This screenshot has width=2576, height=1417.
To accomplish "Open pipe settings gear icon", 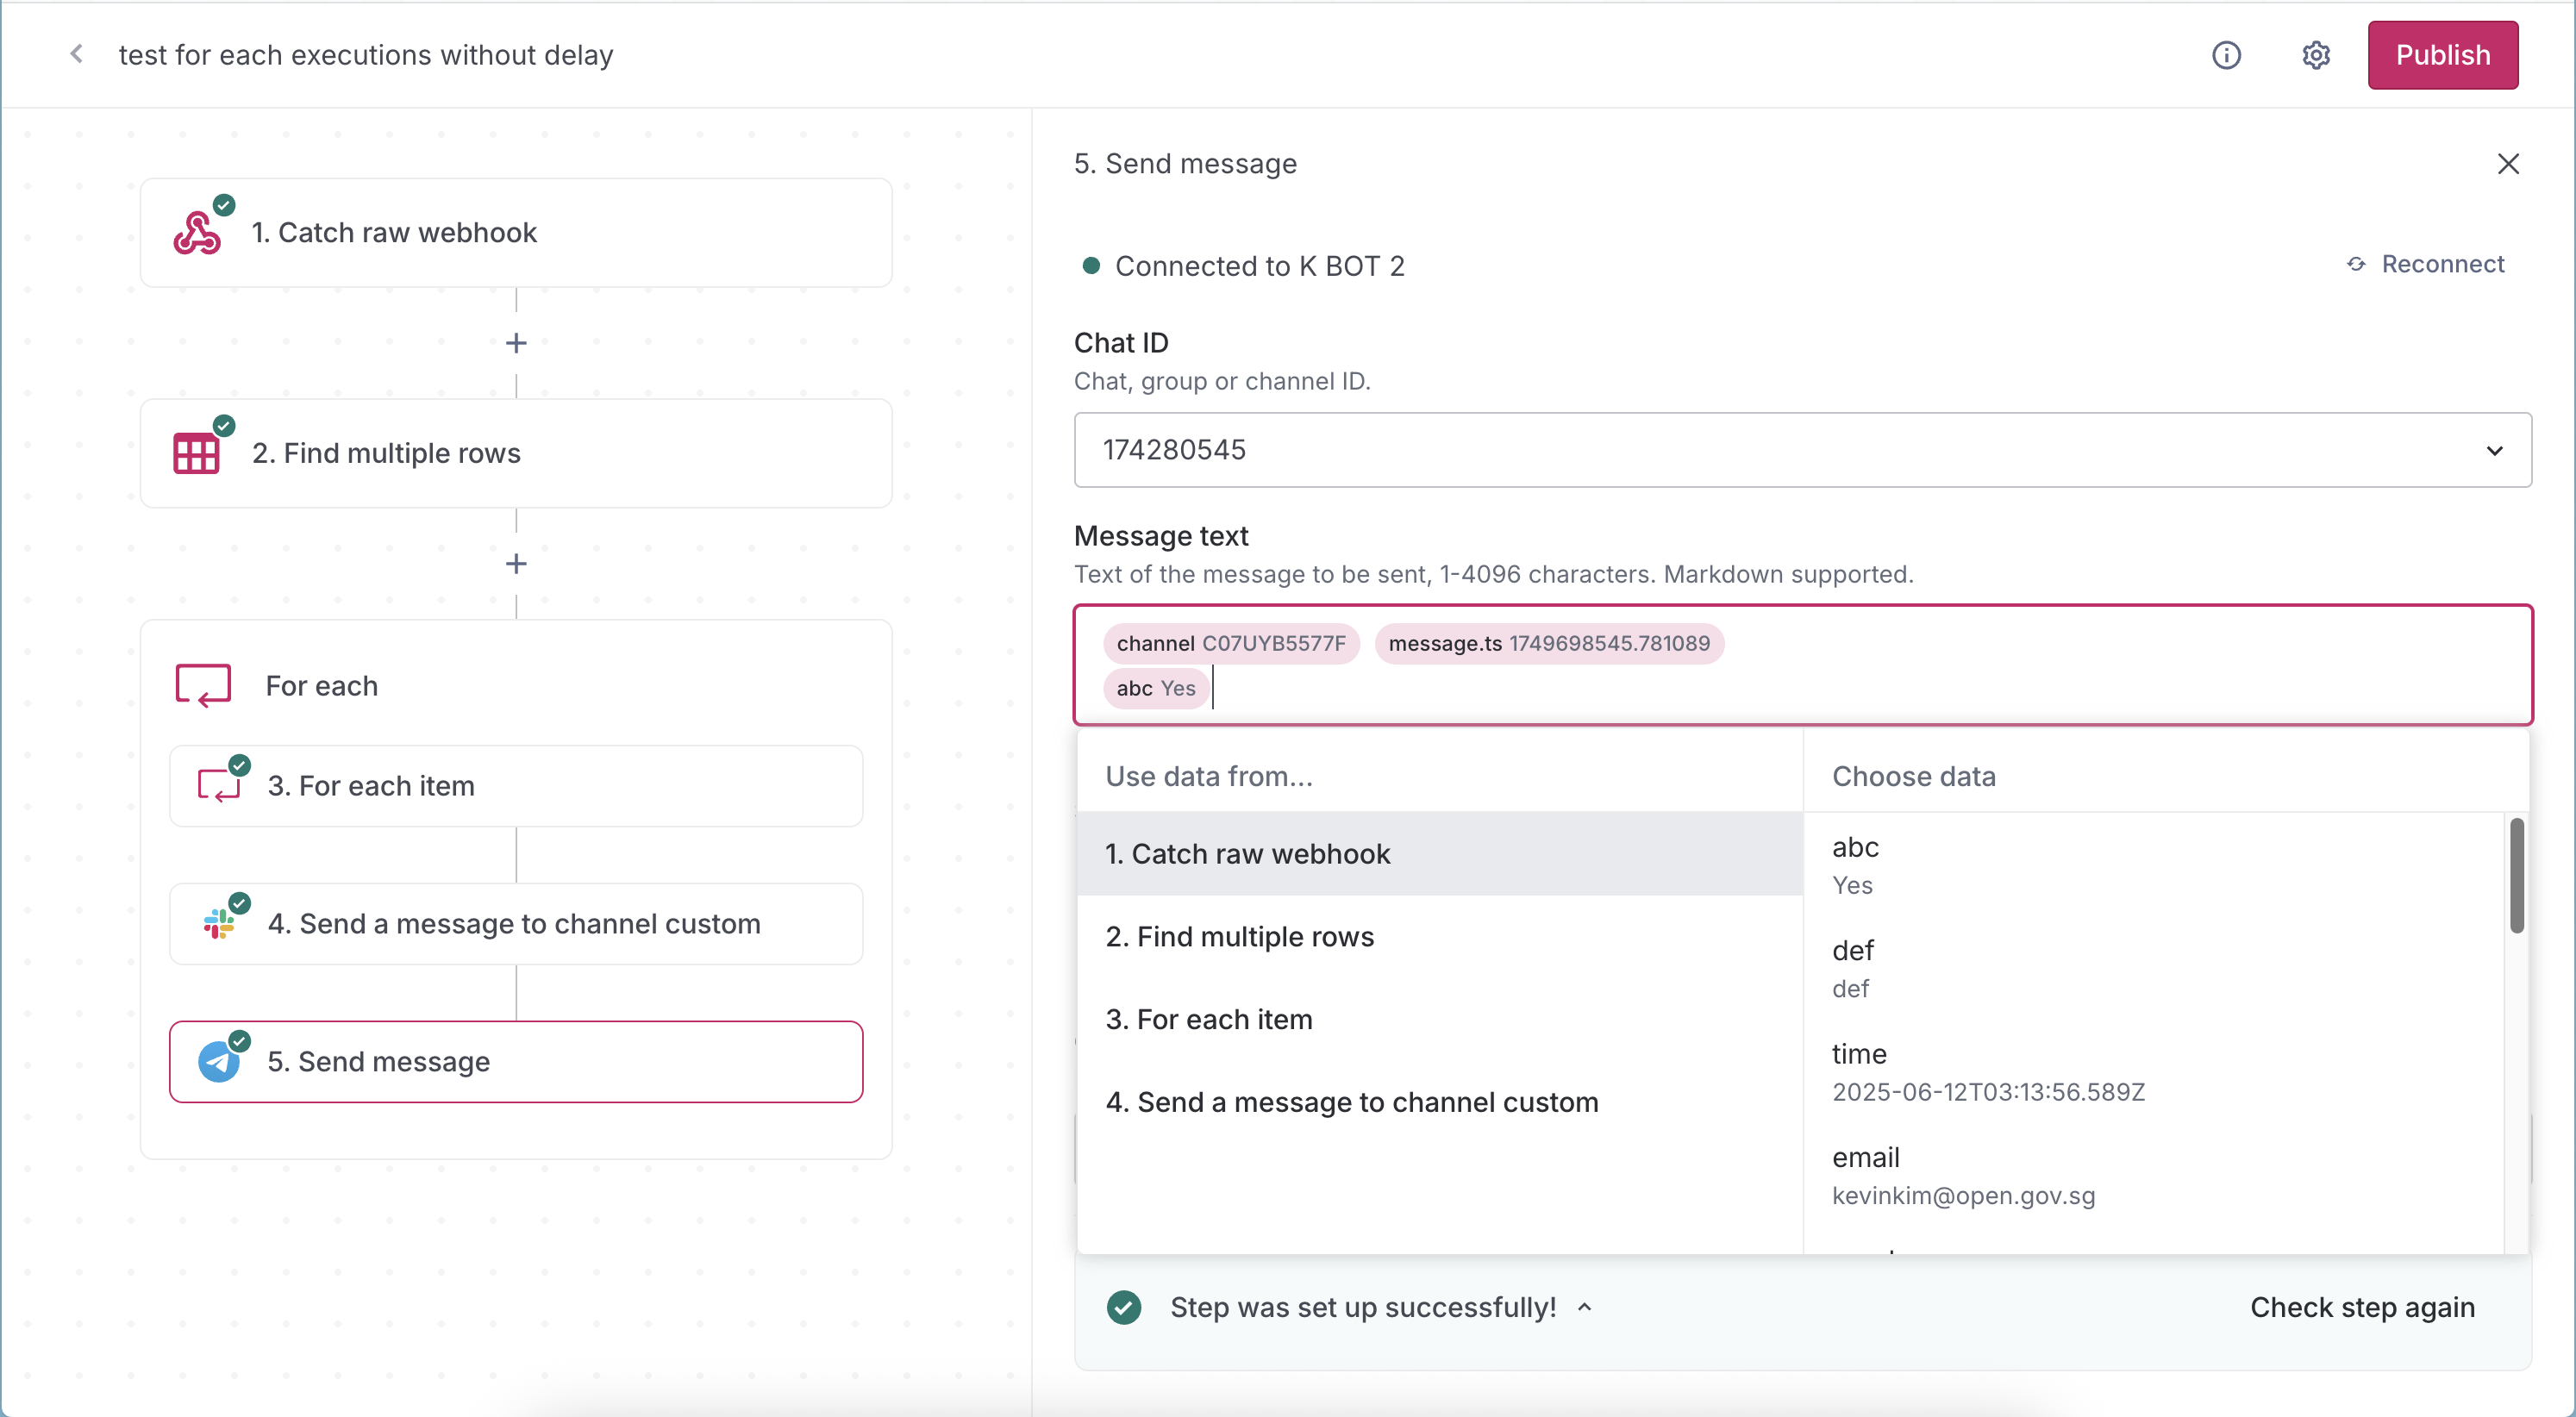I will coord(2315,55).
